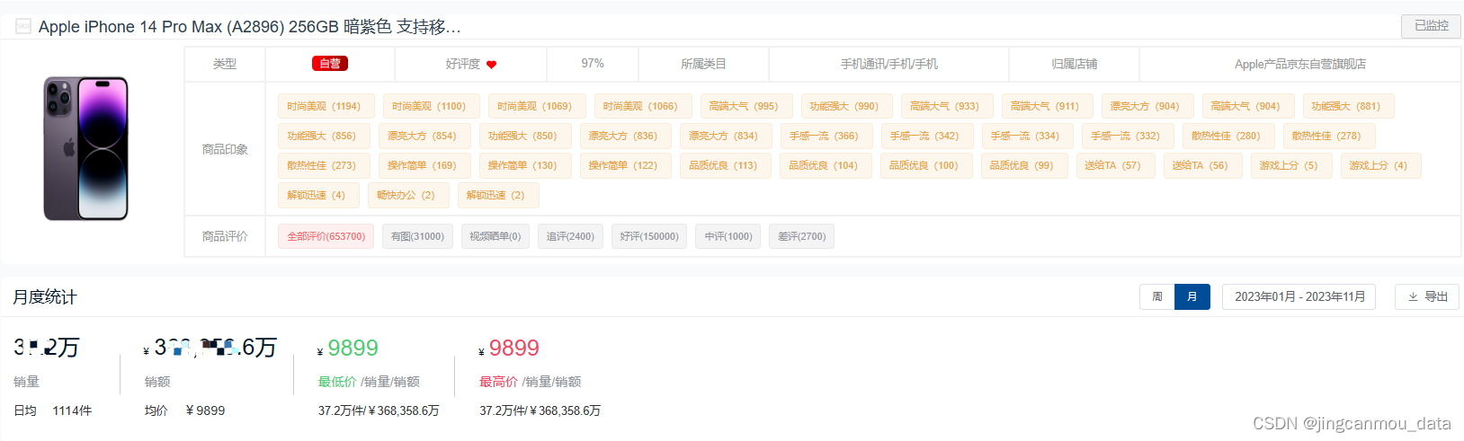
Task: Click the 操作简单 (122) tag
Action: [625, 165]
